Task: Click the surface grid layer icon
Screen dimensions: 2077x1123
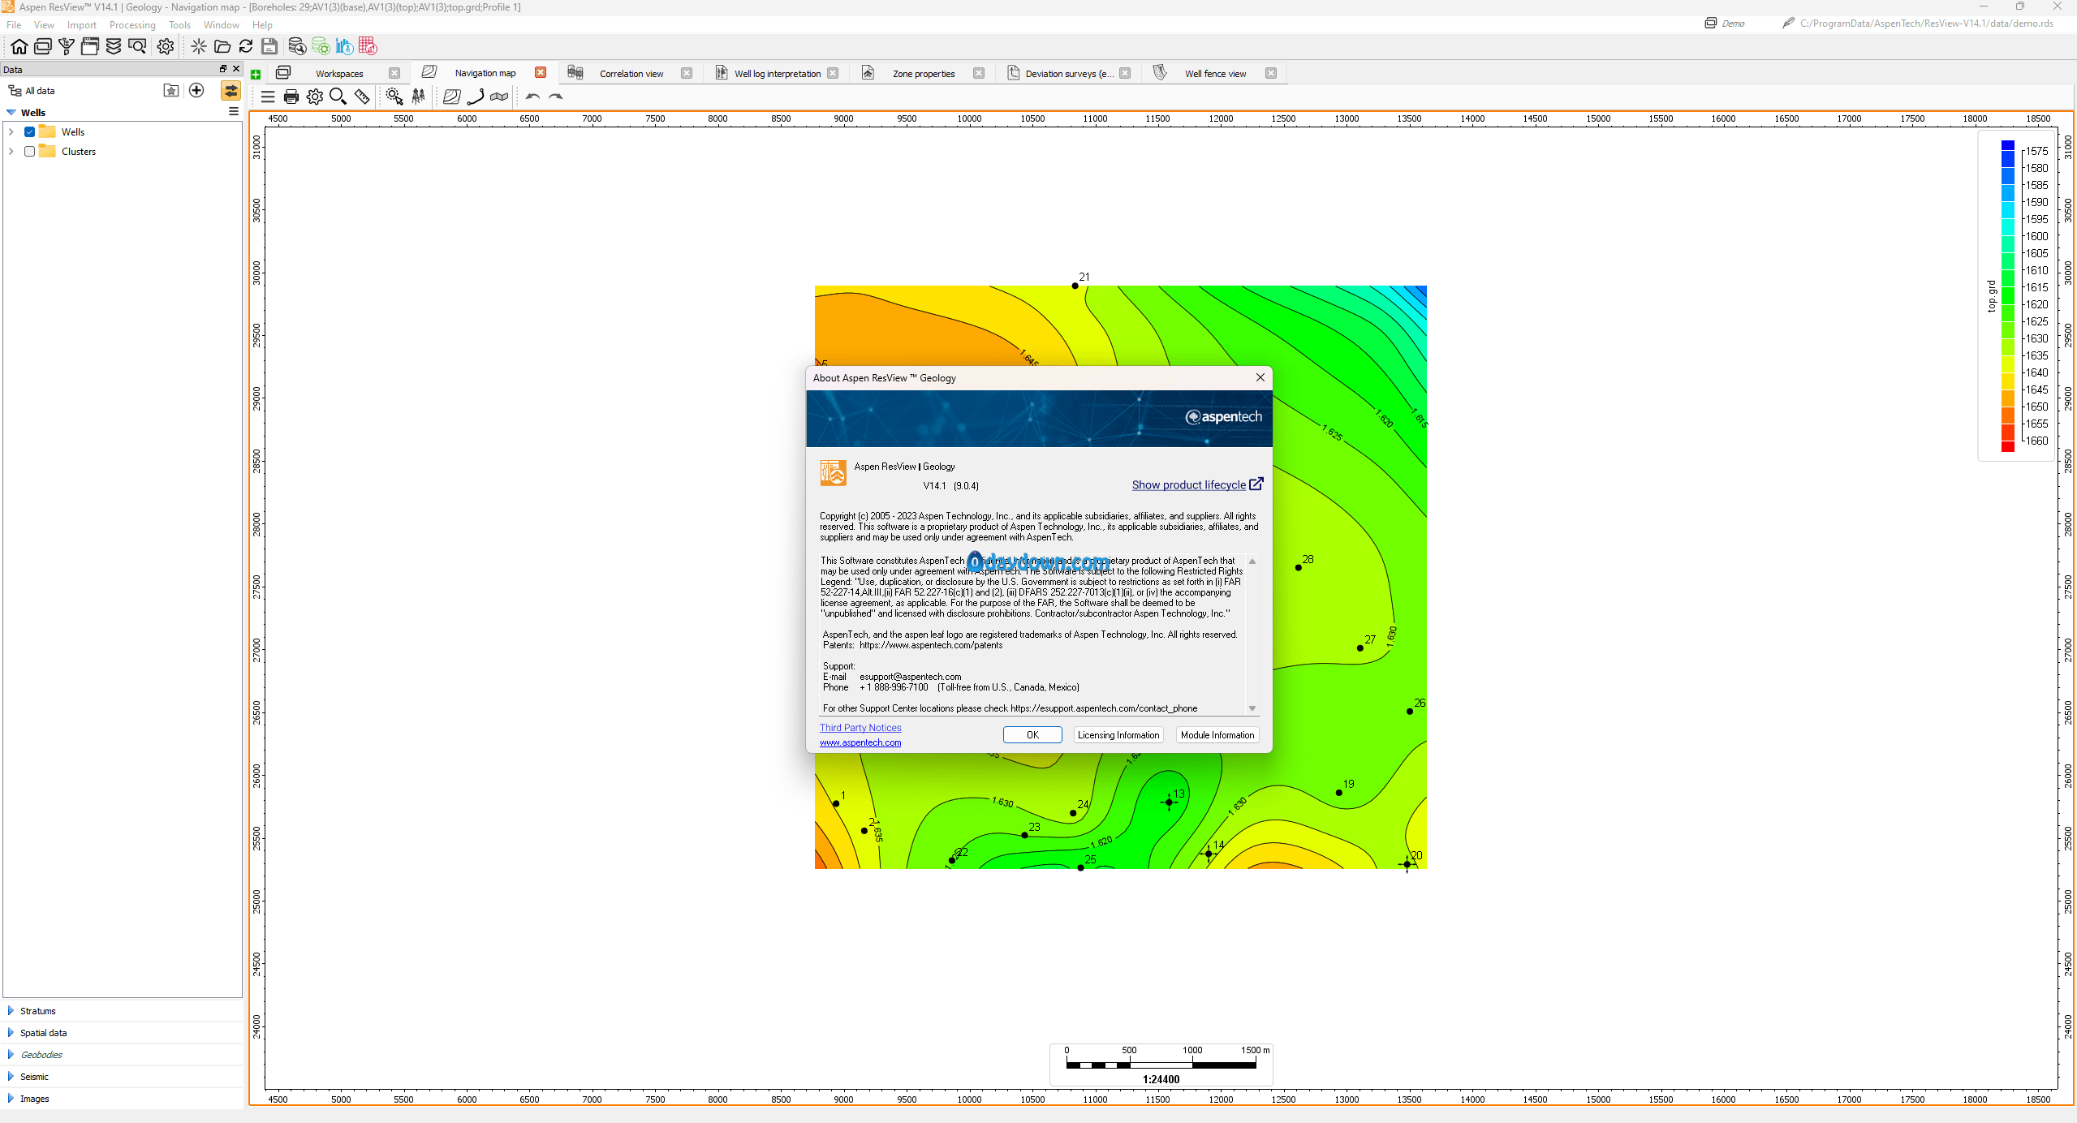Action: (x=452, y=97)
